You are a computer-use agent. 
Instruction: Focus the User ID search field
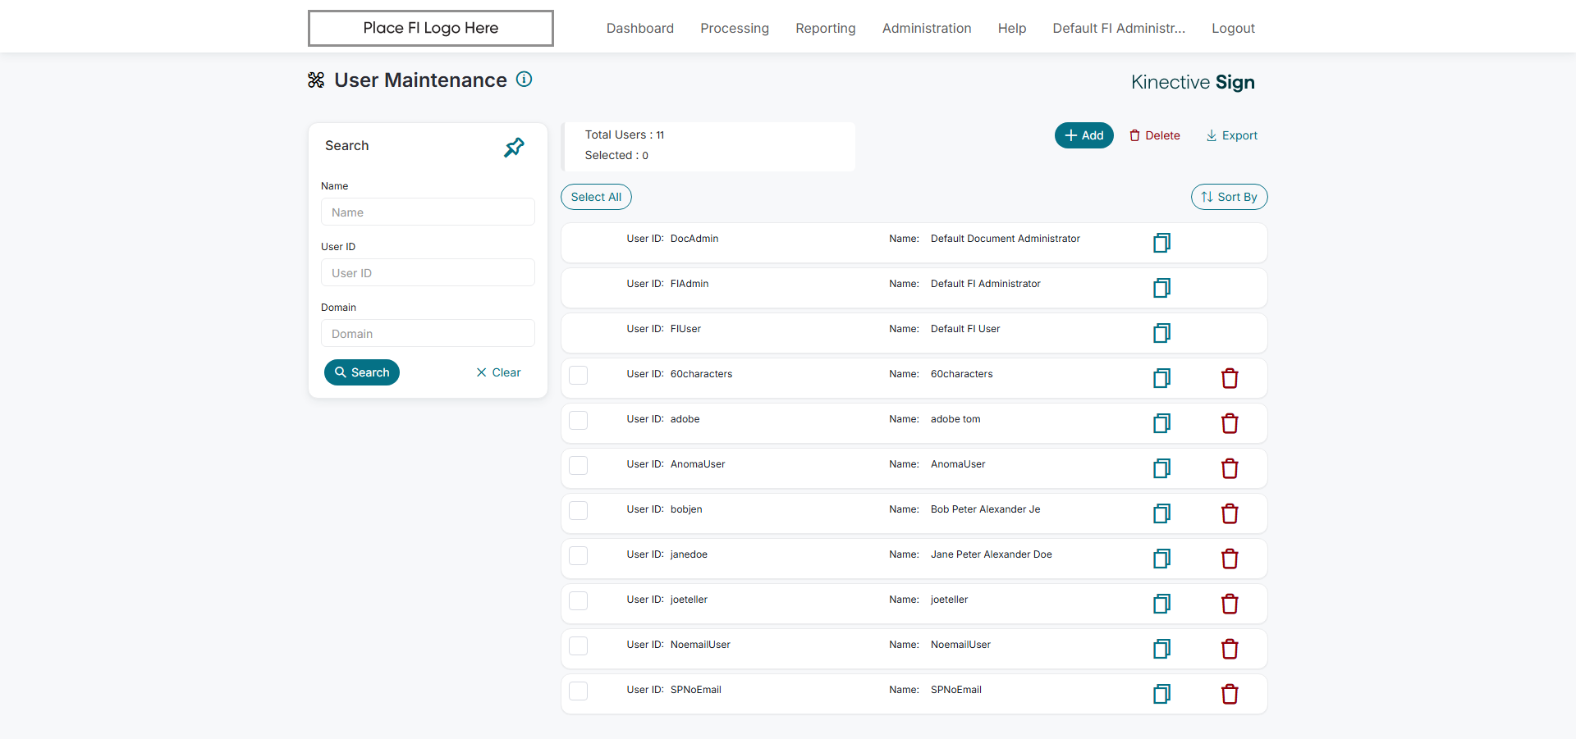[428, 273]
